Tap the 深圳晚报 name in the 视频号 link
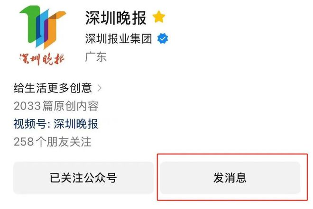Viewport: 313px width, 209px height. tap(76, 124)
